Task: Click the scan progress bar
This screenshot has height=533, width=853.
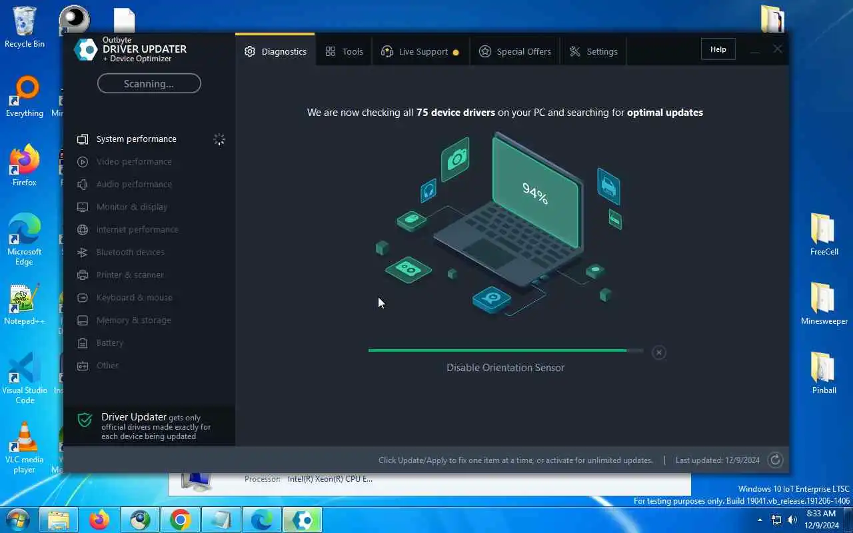Action: 506,350
